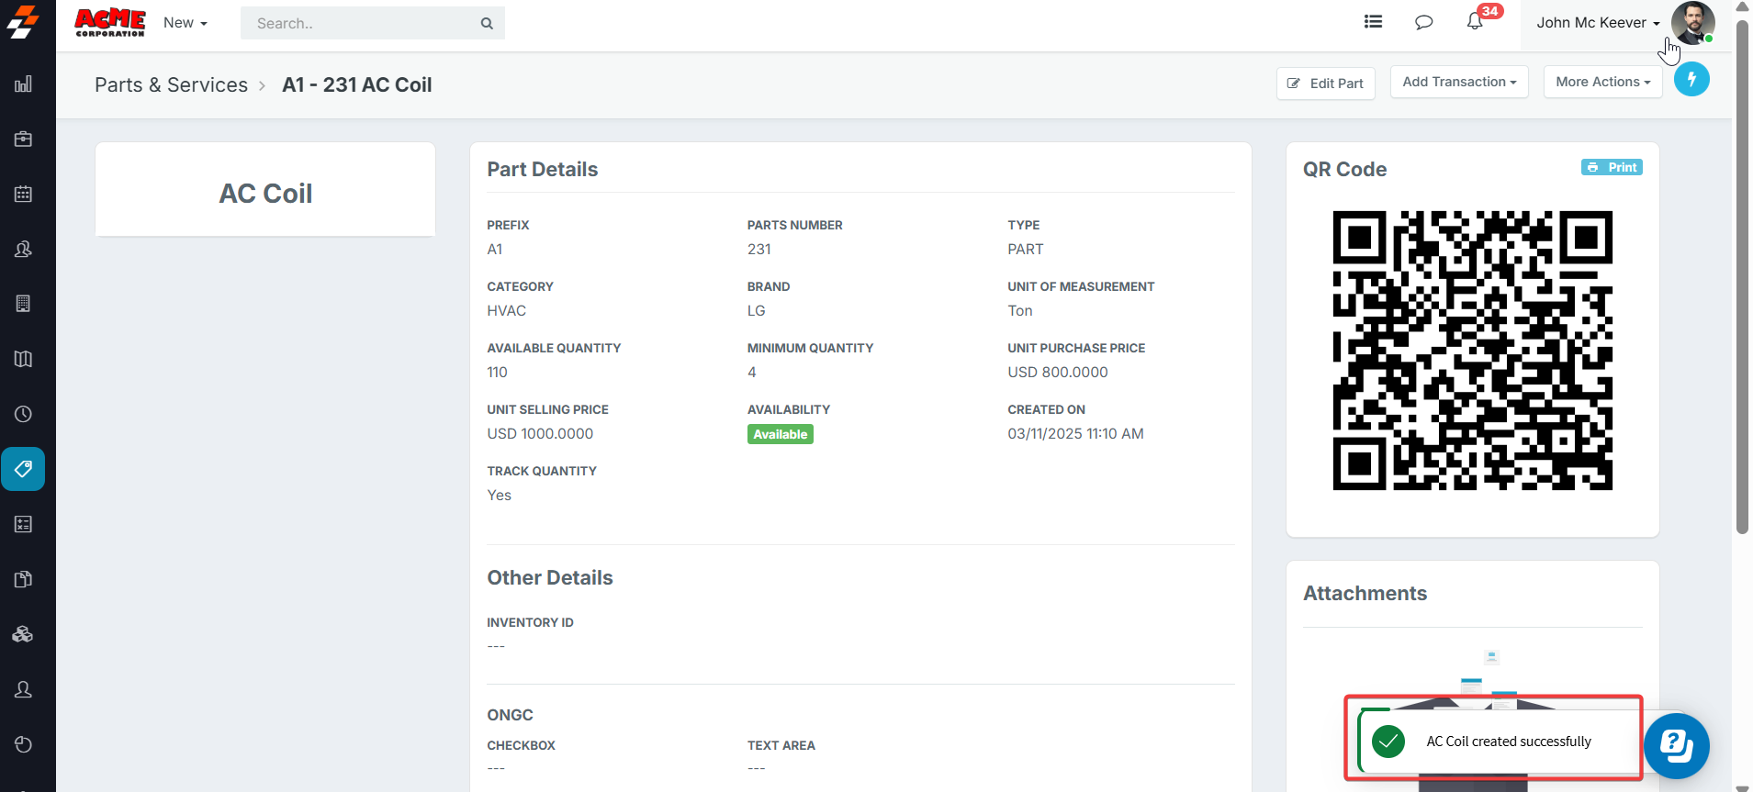Click the Edit Part button

1325,84
